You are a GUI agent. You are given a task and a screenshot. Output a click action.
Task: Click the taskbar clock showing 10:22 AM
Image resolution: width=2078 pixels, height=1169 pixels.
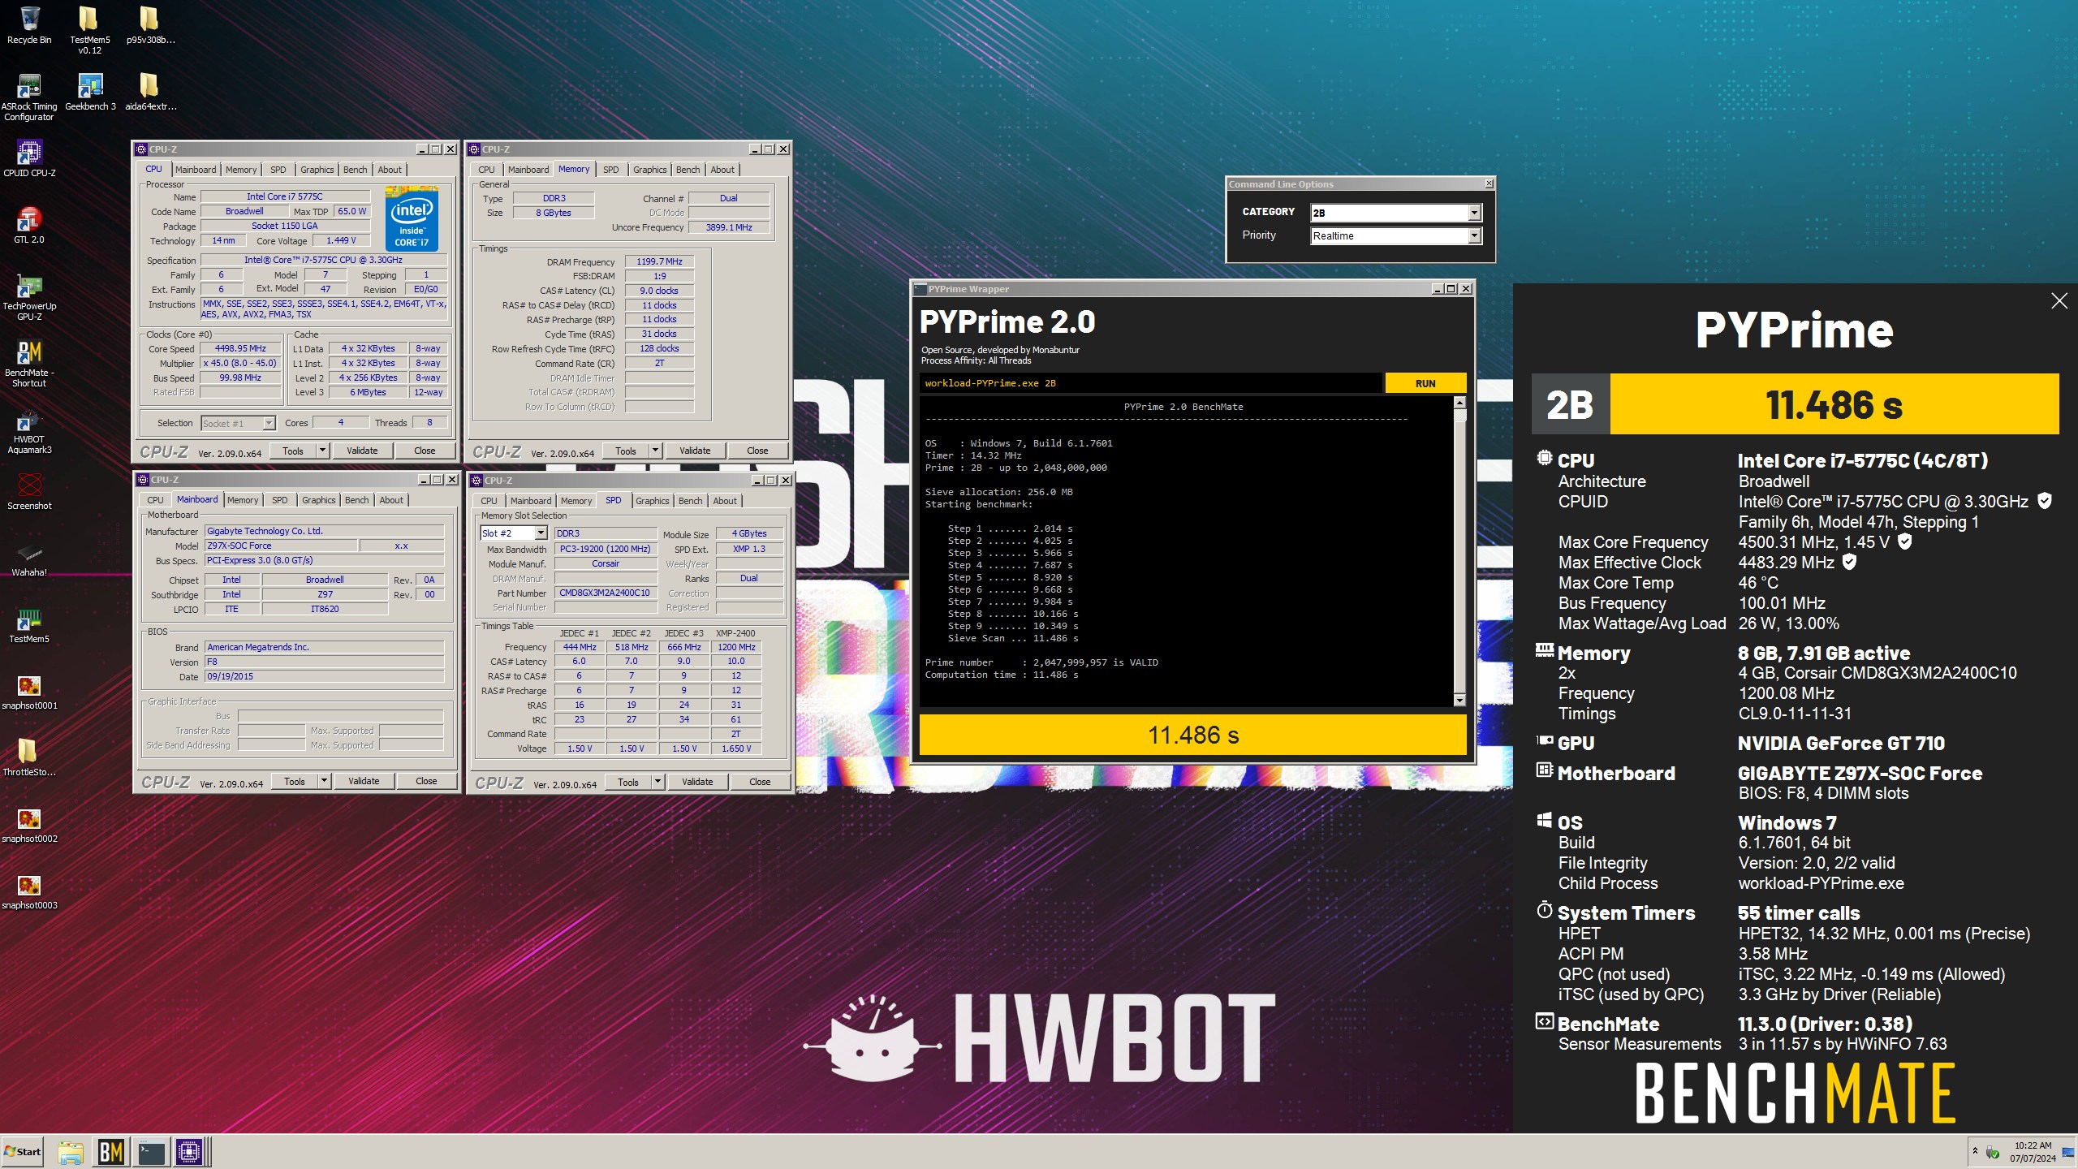tap(2033, 1152)
